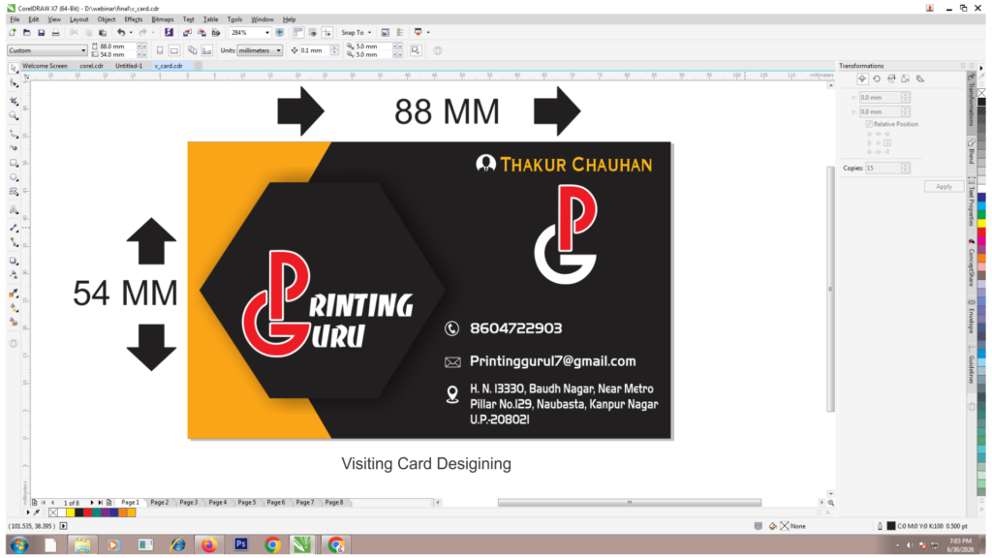
Task: Select the Pick tool in the toolbox
Action: [14, 68]
